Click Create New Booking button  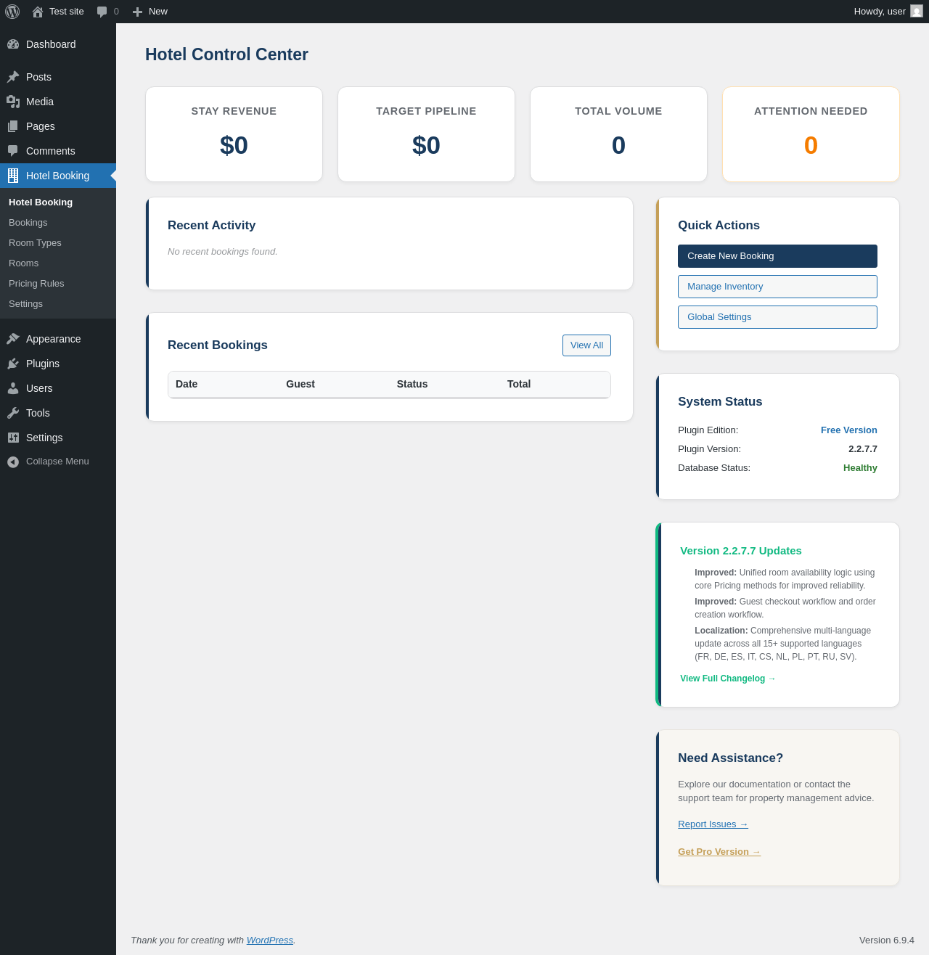[x=777, y=256]
